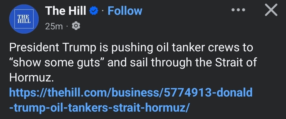Click "THE HILL" lettering inside the logo

pos(24,19)
